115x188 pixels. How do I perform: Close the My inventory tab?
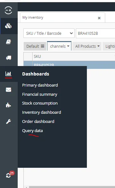click(x=99, y=18)
